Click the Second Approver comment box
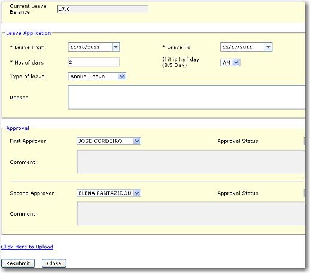 pos(191,214)
